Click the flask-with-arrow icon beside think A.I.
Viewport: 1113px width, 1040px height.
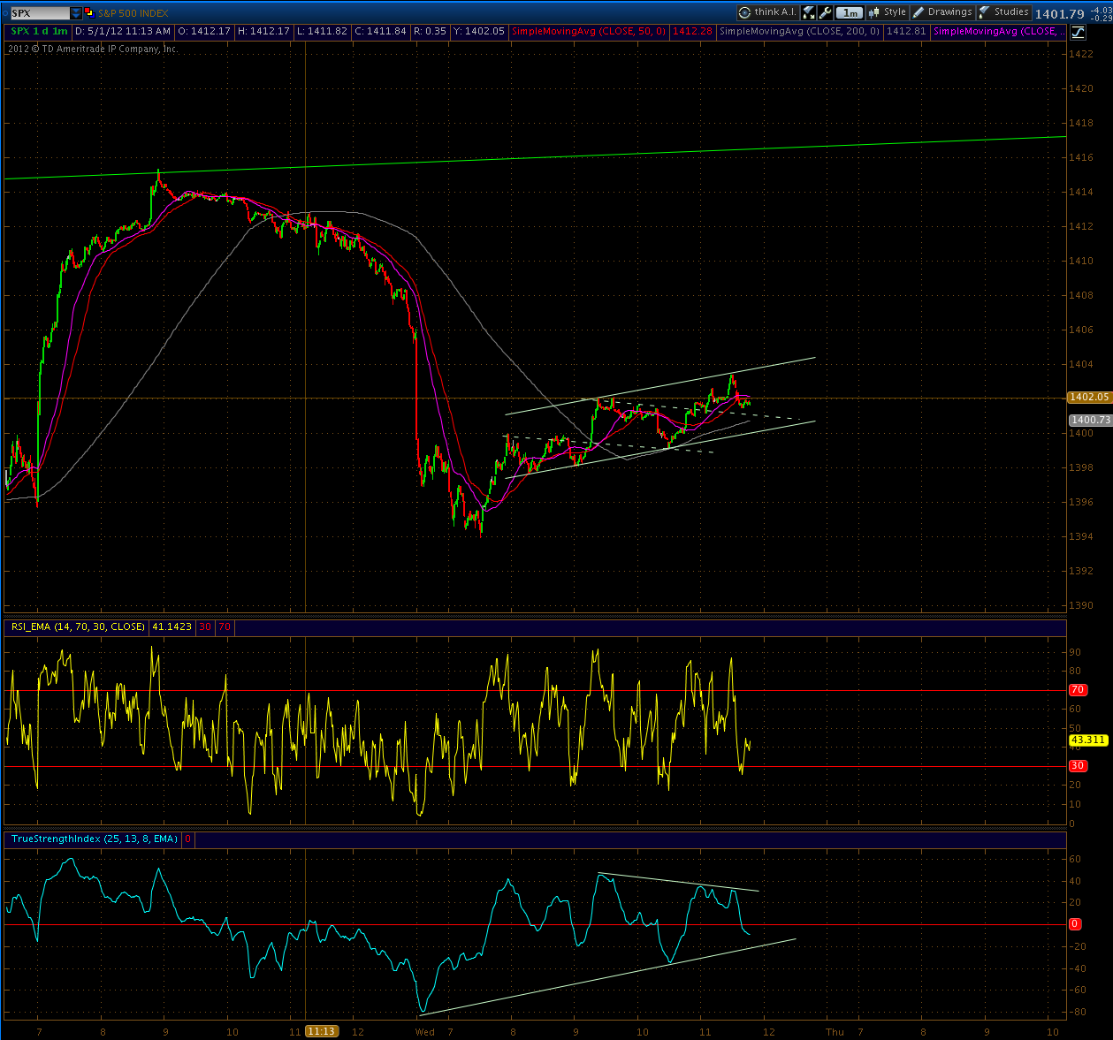(x=808, y=12)
